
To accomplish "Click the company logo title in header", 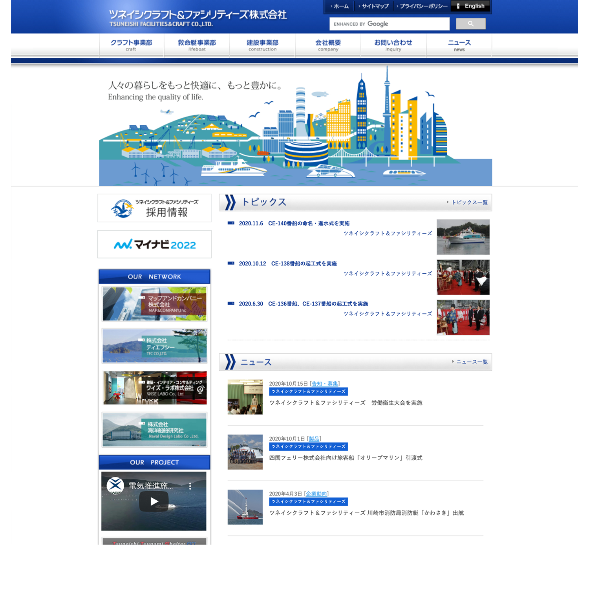I will coord(198,18).
